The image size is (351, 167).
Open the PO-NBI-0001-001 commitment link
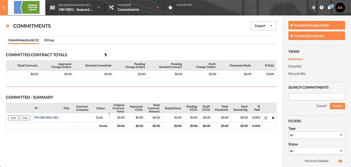coord(46,118)
